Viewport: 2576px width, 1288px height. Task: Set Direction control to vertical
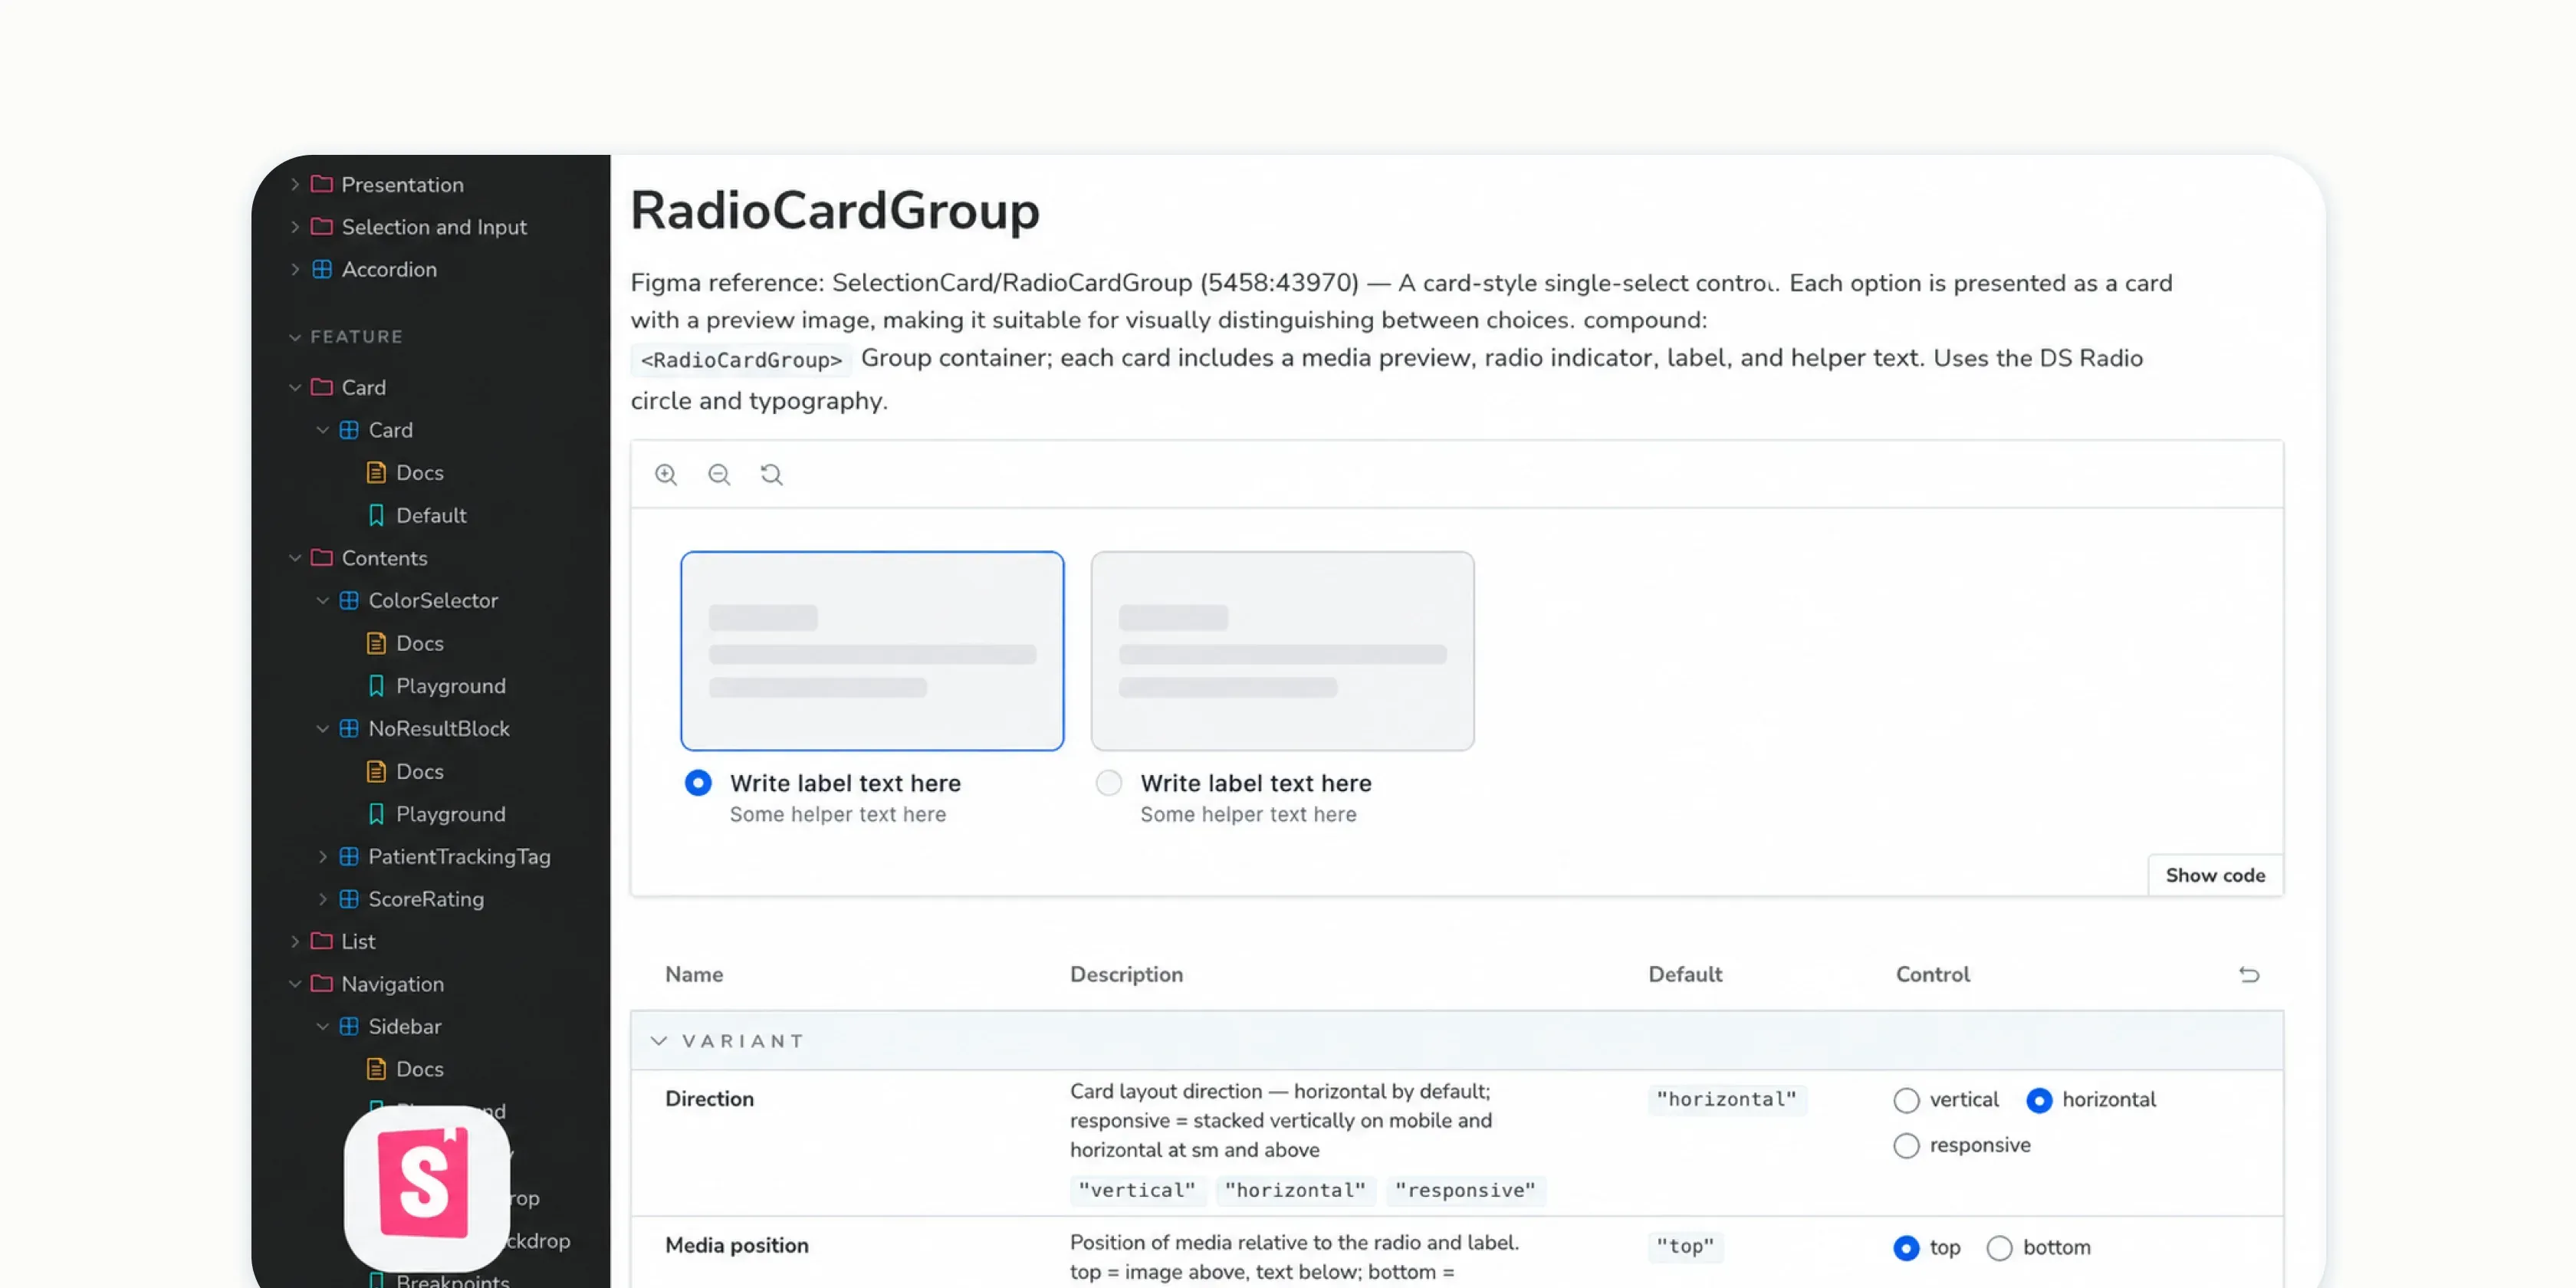(x=1906, y=1100)
